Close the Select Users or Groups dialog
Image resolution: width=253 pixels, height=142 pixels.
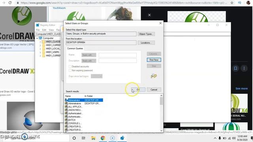pyautogui.click(x=160, y=23)
